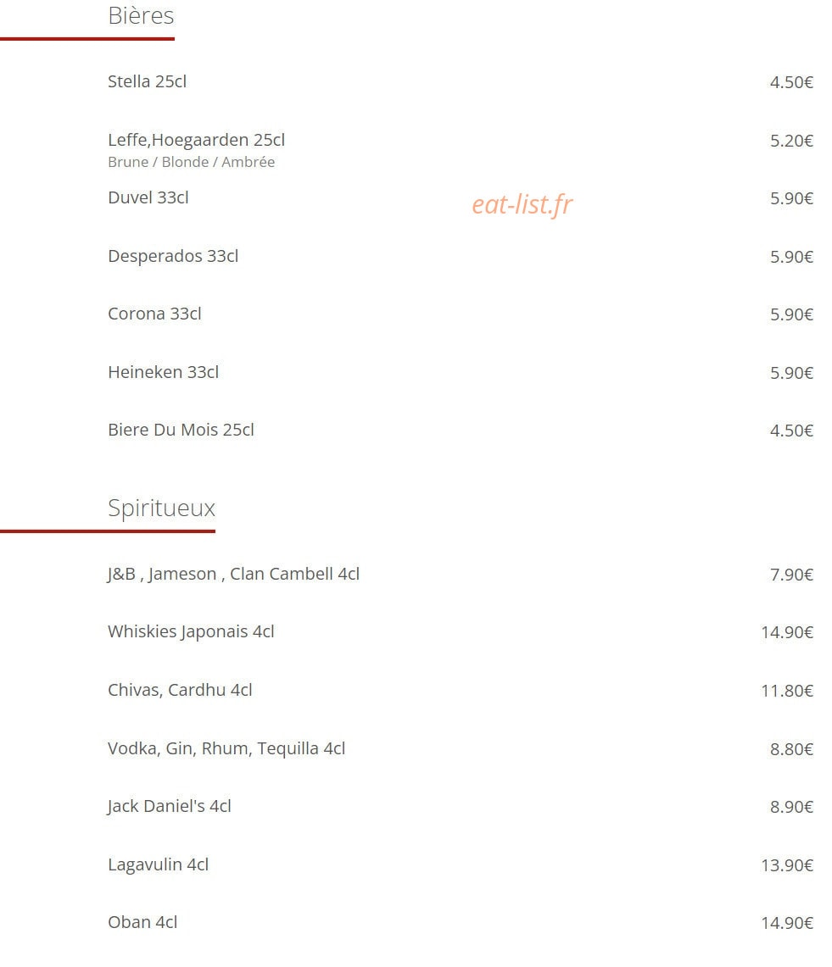832x967 pixels.
Task: Click the Desperados 33cl entry
Action: click(173, 256)
